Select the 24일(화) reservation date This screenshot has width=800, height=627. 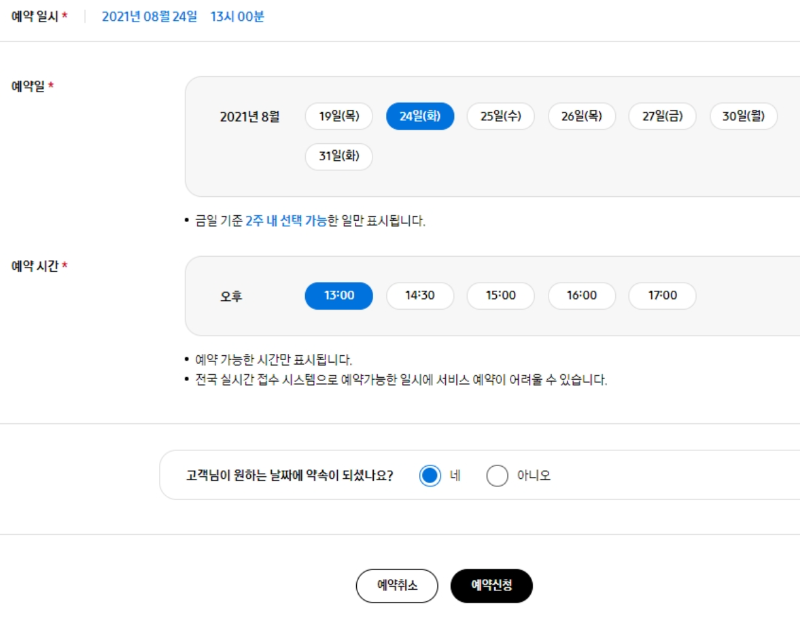pos(420,117)
